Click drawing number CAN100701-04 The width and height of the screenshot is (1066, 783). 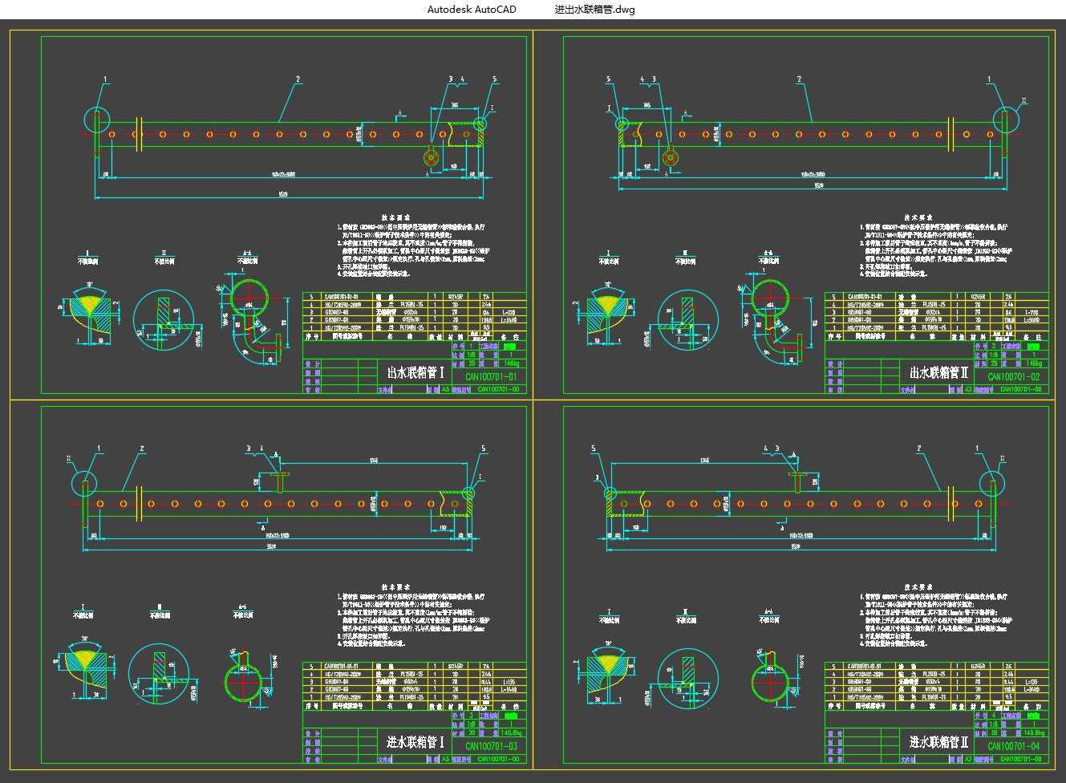[1013, 746]
